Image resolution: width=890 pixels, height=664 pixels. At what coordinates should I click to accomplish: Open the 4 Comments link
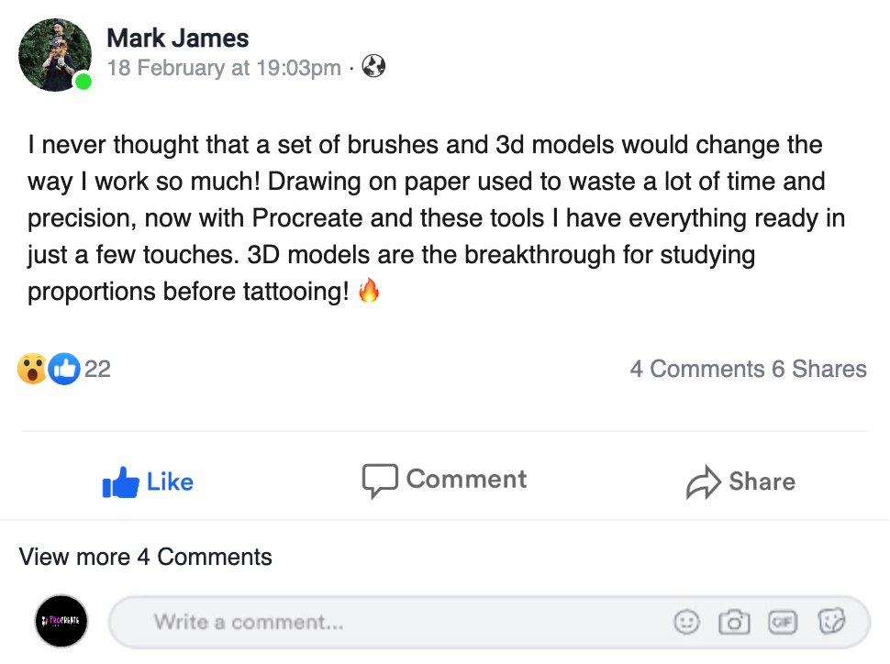[x=696, y=369]
